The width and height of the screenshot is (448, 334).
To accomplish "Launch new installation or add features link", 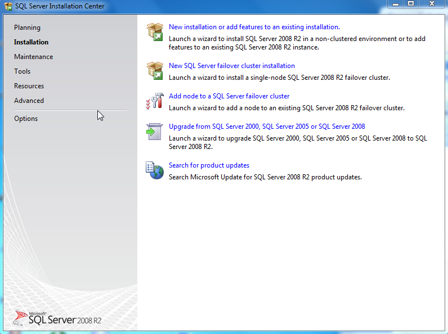I will click(254, 27).
